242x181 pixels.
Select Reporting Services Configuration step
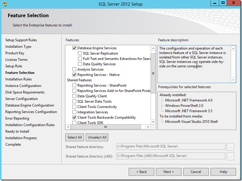coord(31,112)
